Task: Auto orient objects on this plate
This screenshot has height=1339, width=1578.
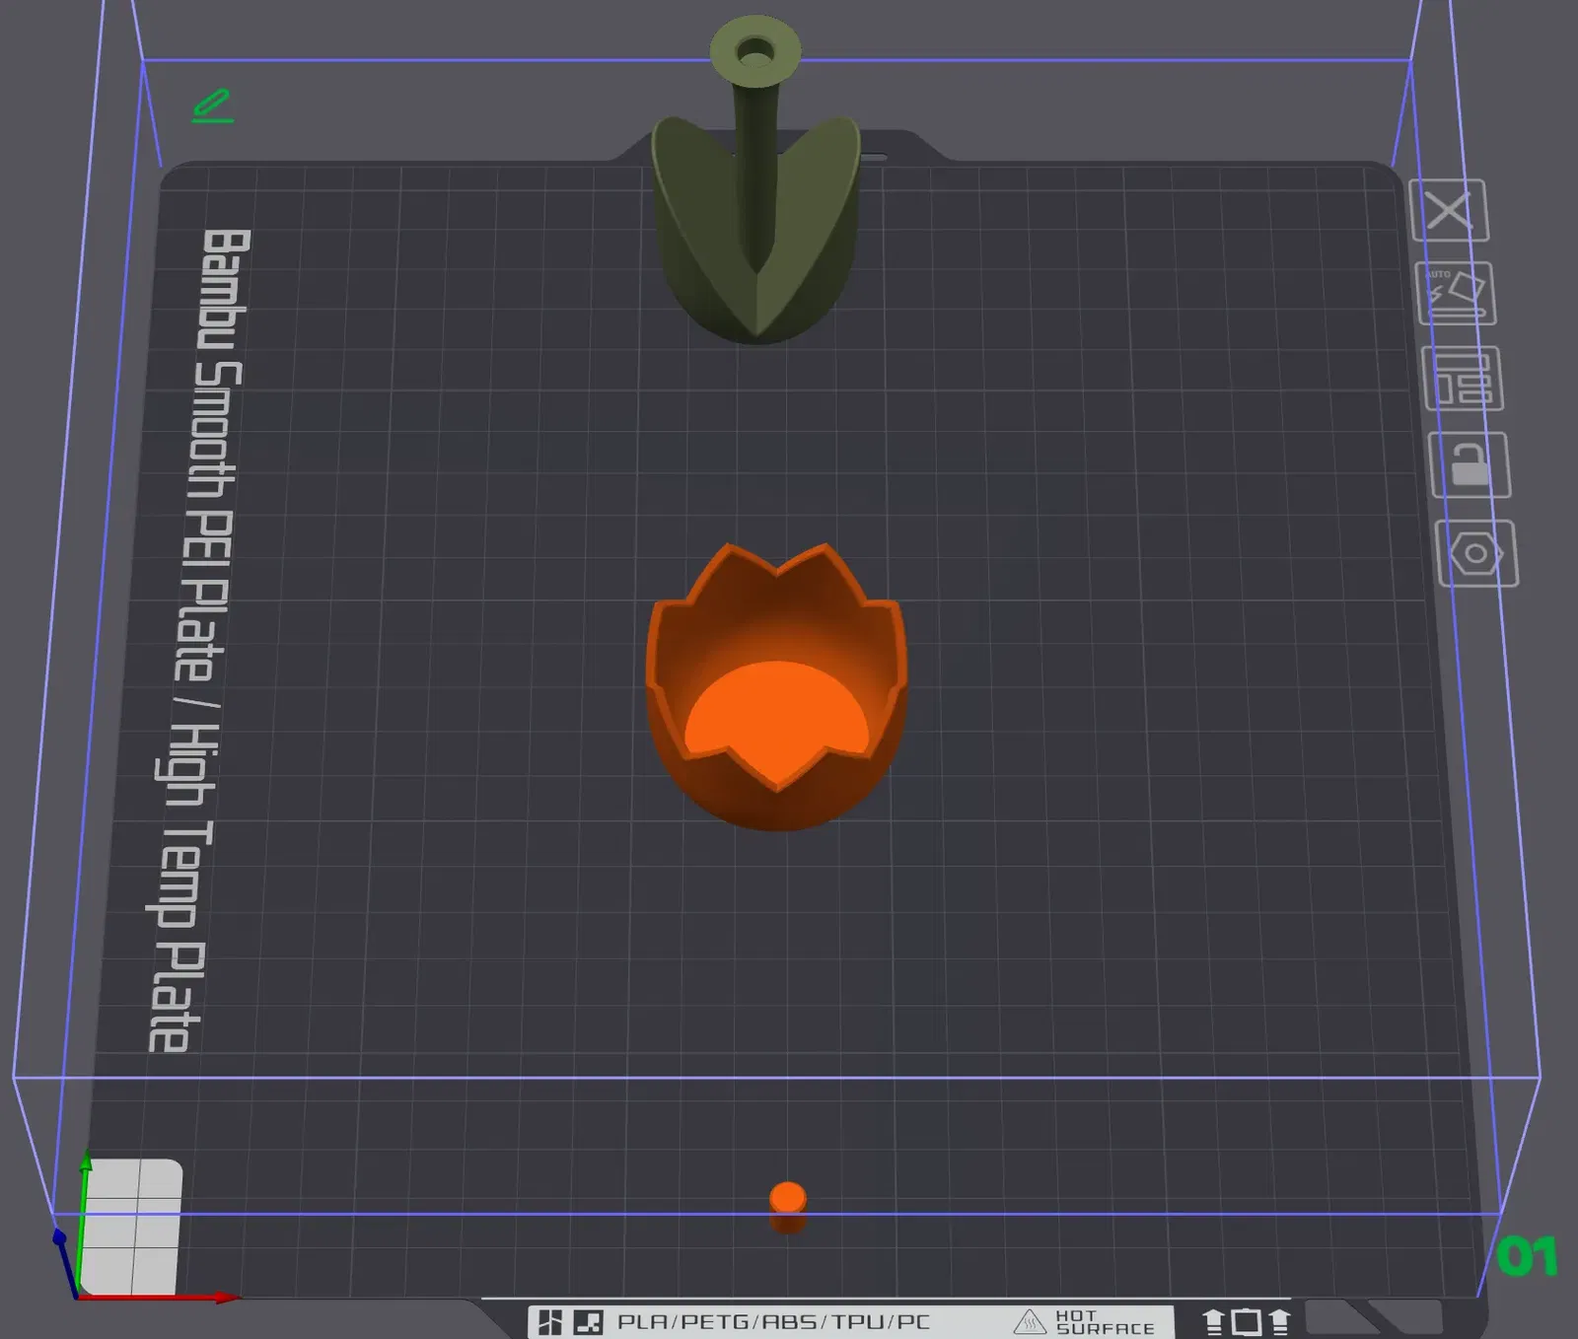Action: pyautogui.click(x=1456, y=293)
